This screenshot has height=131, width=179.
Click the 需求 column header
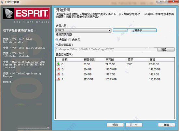131,59
